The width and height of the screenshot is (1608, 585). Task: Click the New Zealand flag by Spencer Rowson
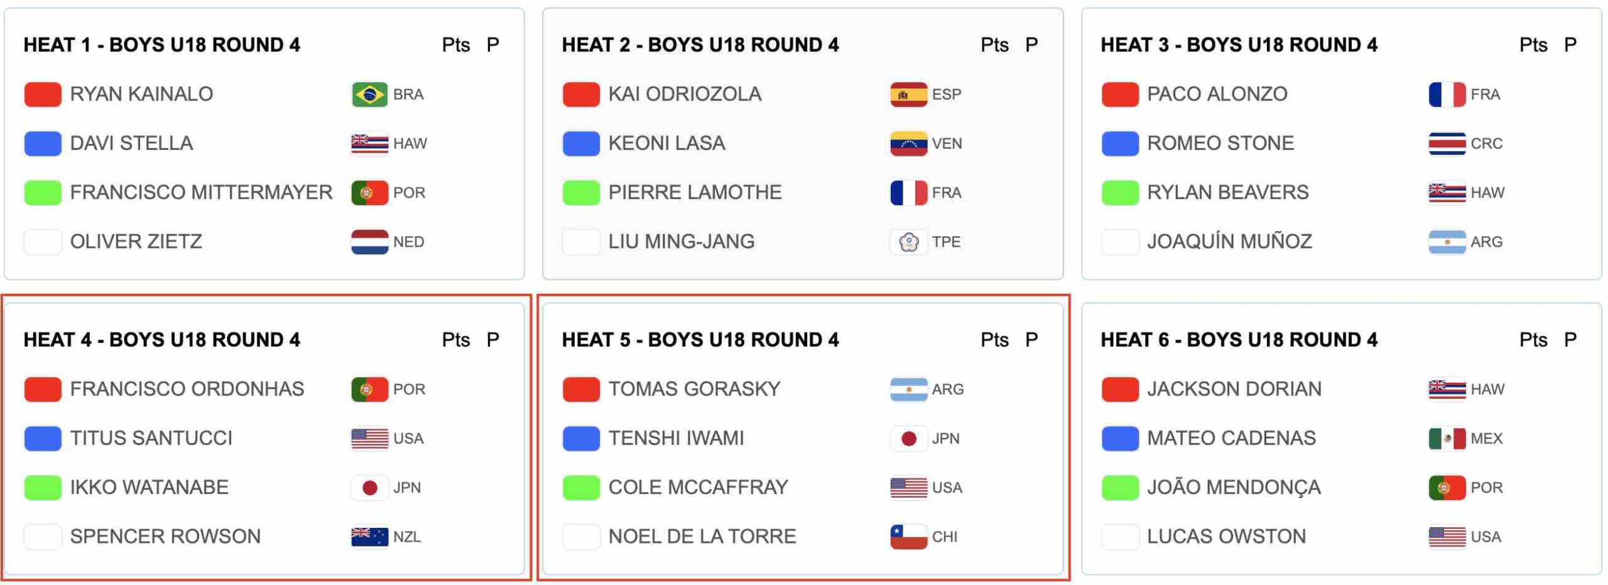(x=369, y=537)
